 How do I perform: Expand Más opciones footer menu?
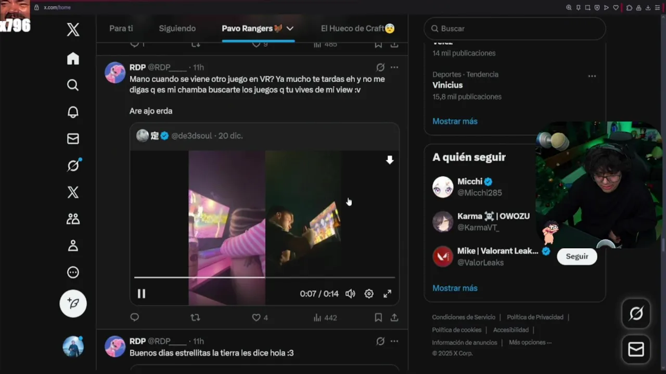pos(530,343)
